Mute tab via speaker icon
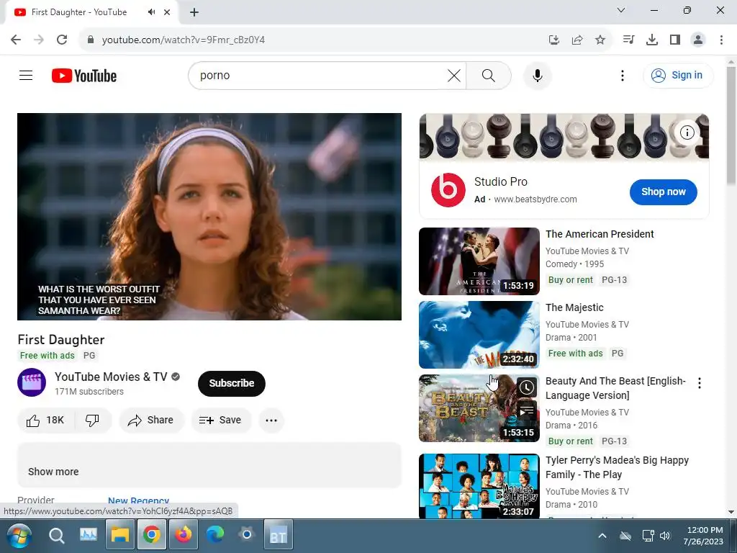This screenshot has height=553, width=737. click(x=151, y=12)
